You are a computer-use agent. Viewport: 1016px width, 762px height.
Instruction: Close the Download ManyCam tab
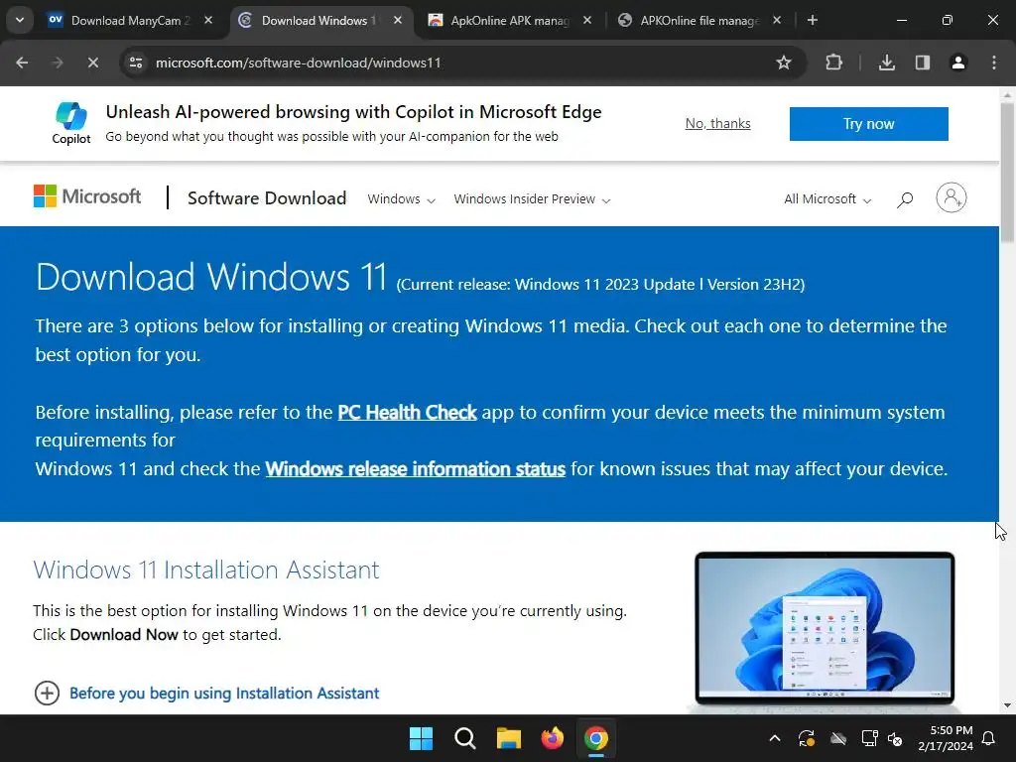tap(208, 21)
